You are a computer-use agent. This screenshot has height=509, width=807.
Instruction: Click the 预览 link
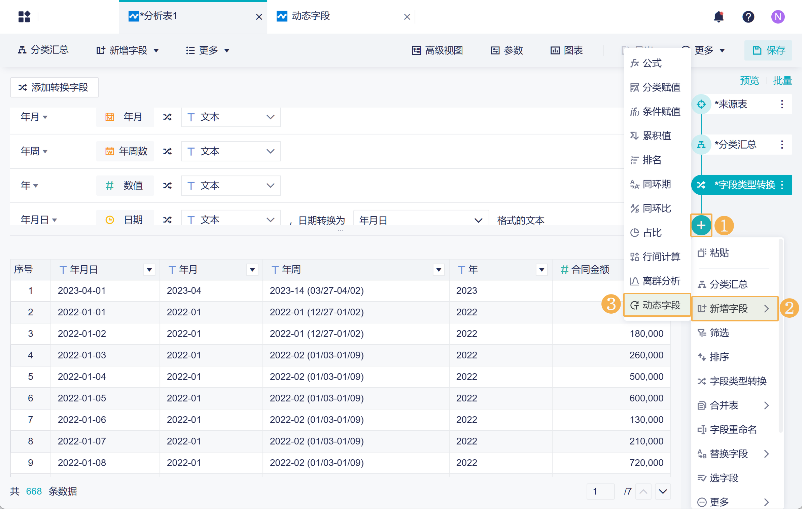click(x=749, y=81)
